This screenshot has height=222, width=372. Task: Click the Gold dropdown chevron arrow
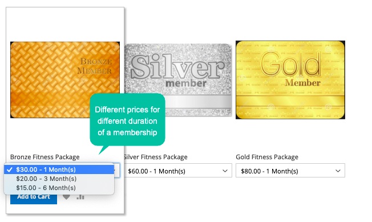tap(338, 171)
